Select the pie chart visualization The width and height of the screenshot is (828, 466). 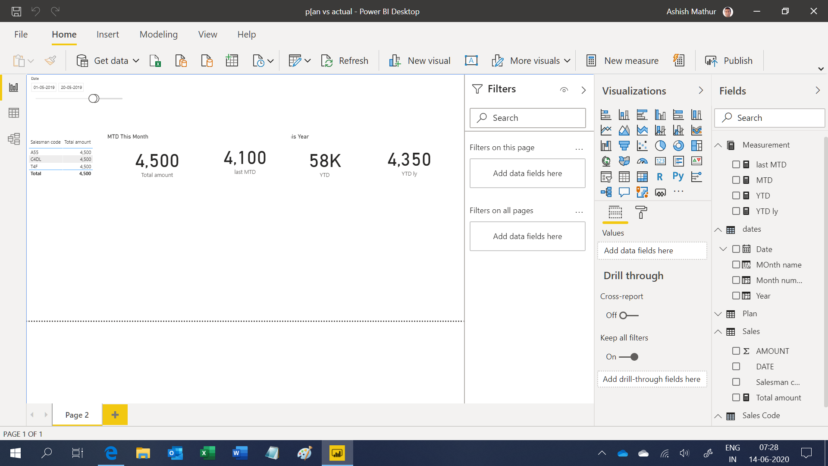tap(660, 146)
